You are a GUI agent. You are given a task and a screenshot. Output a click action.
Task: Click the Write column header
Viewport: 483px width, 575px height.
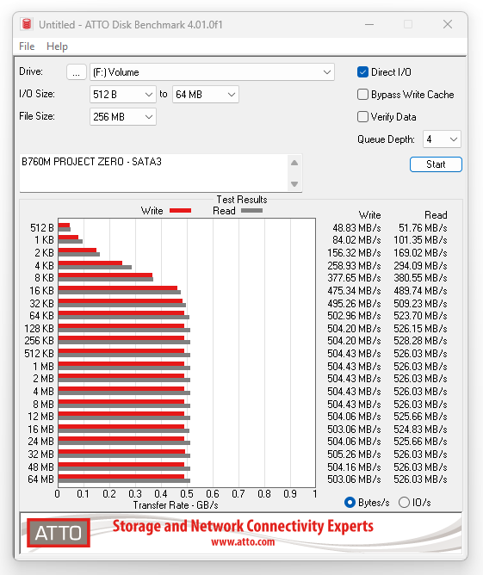coord(369,215)
